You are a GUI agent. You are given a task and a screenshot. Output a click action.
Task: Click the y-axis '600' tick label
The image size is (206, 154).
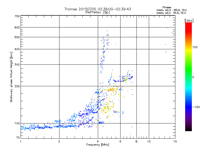[x=17, y=27]
